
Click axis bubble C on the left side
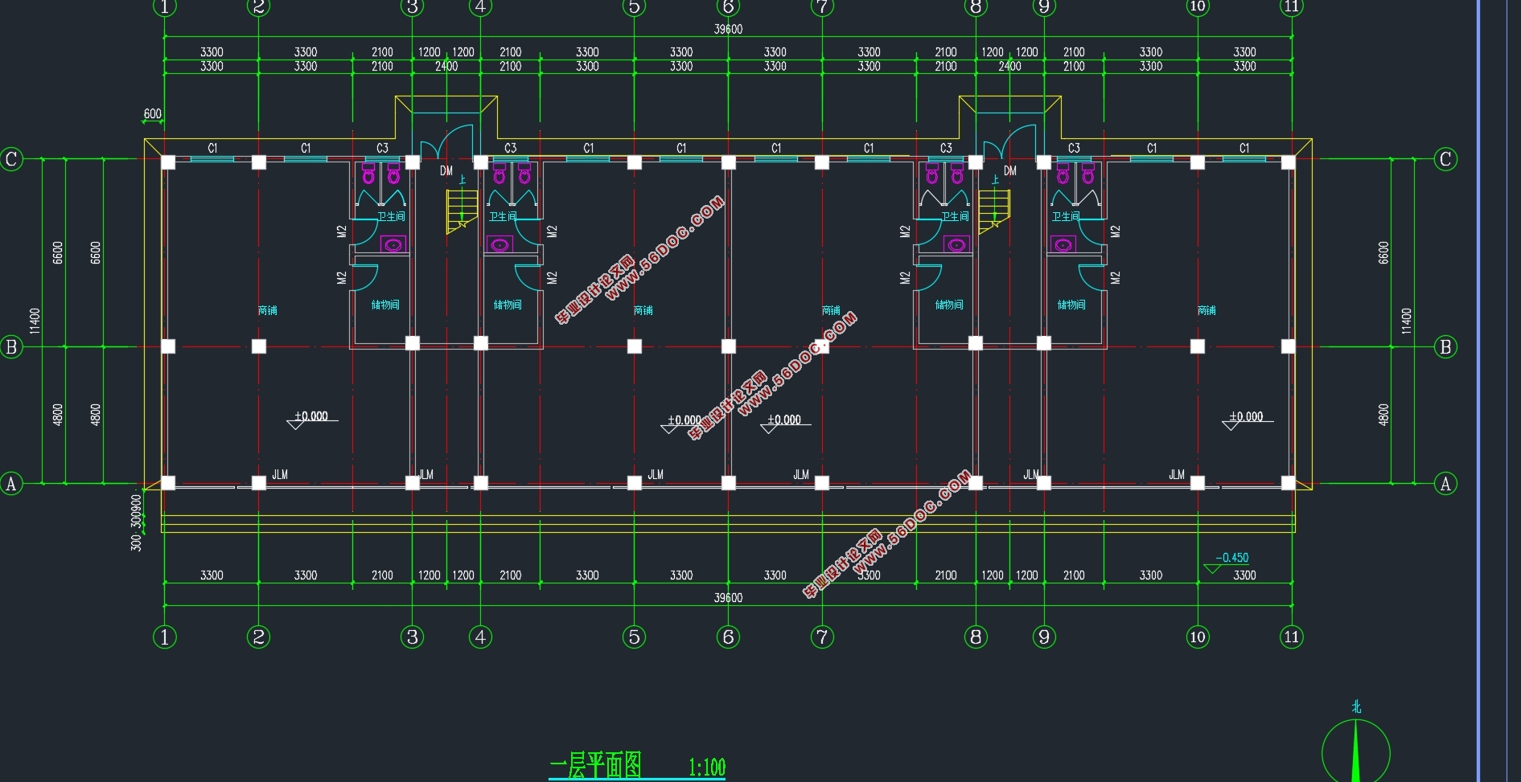[x=11, y=159]
